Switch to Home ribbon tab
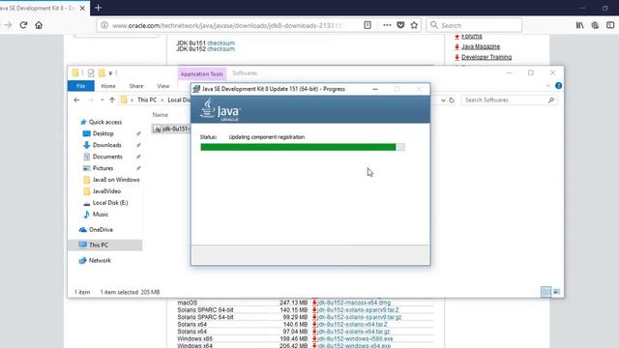The image size is (619, 348). pos(108,86)
